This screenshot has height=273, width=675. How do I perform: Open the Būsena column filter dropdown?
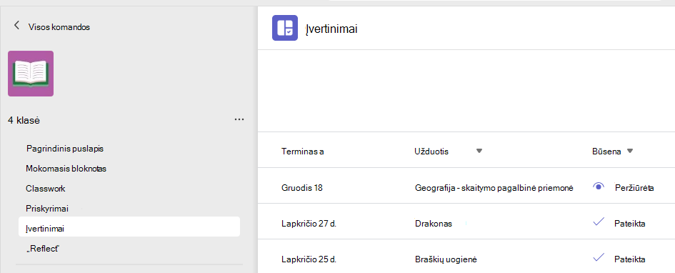[630, 151]
